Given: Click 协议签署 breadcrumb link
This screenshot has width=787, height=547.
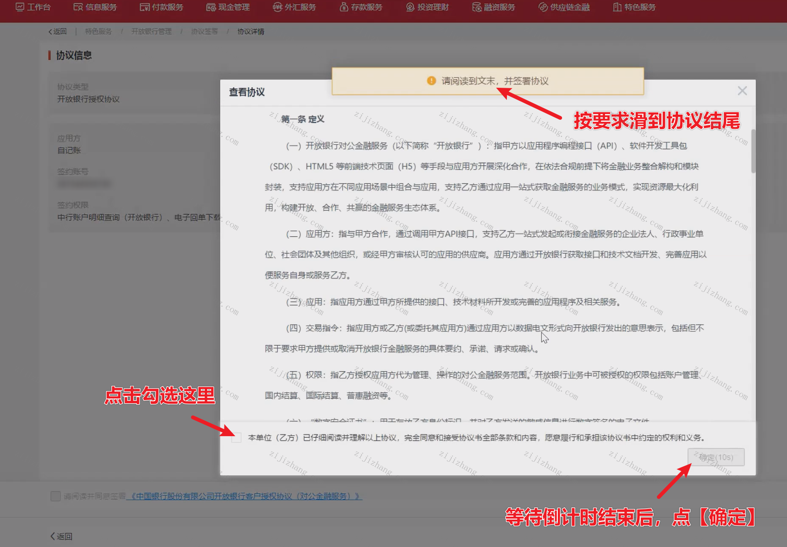Looking at the screenshot, I should tap(204, 32).
